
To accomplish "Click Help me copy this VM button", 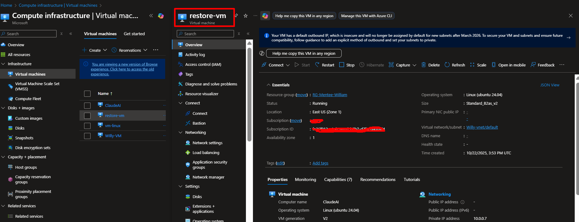I will click(x=304, y=53).
